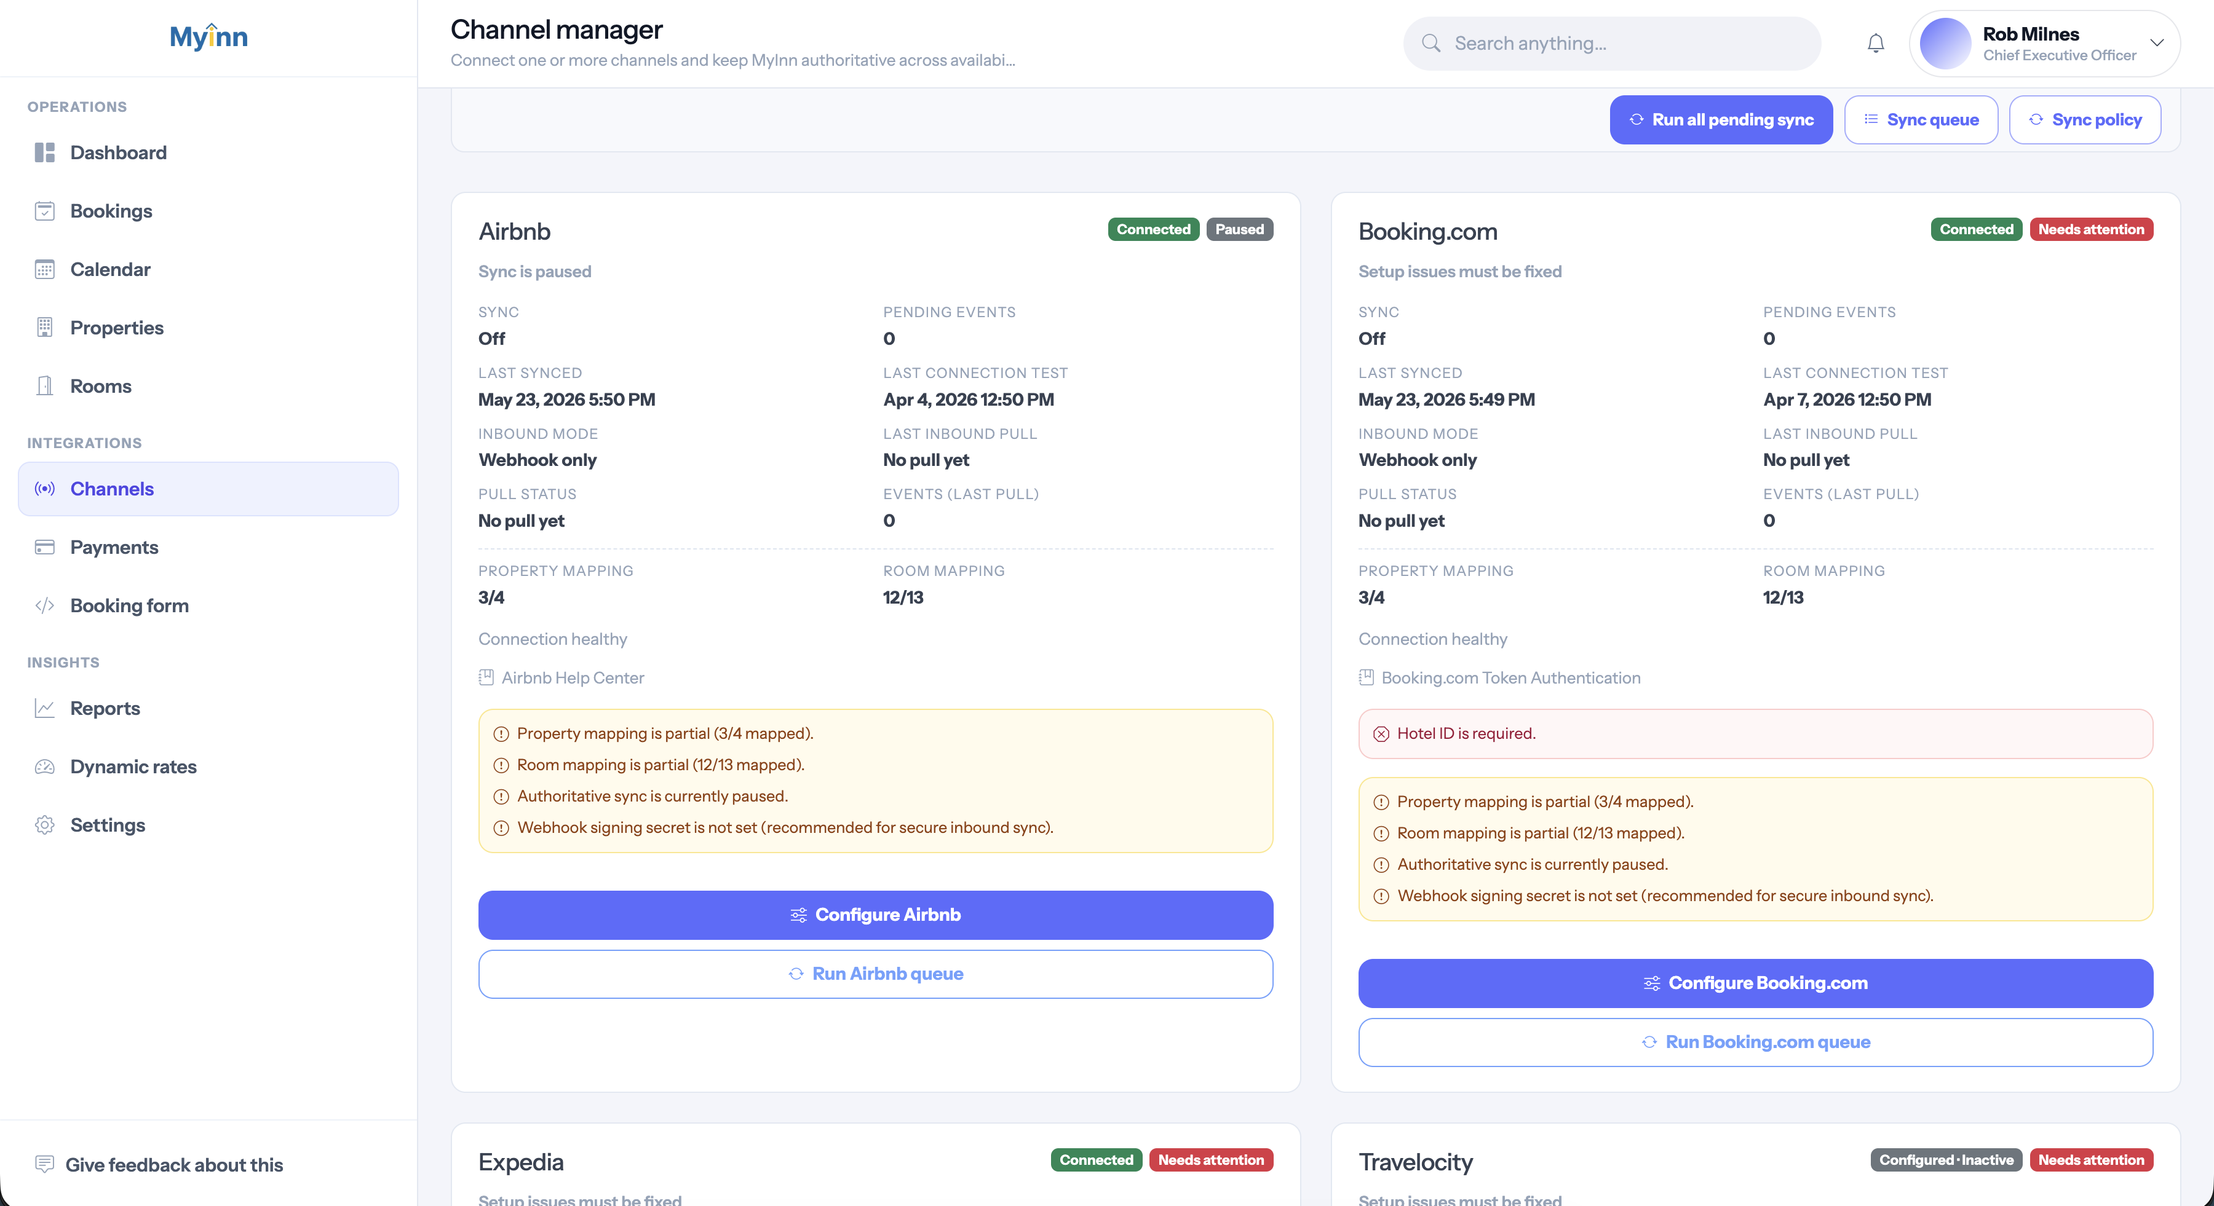Click the Hotel ID is required message
The width and height of the screenshot is (2214, 1206).
point(1466,733)
